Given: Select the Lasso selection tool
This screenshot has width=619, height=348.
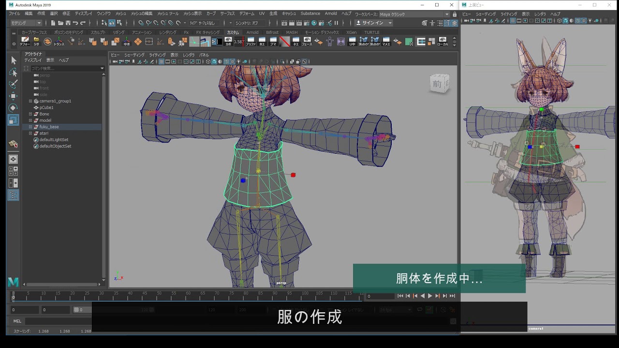Looking at the screenshot, I should (14, 72).
